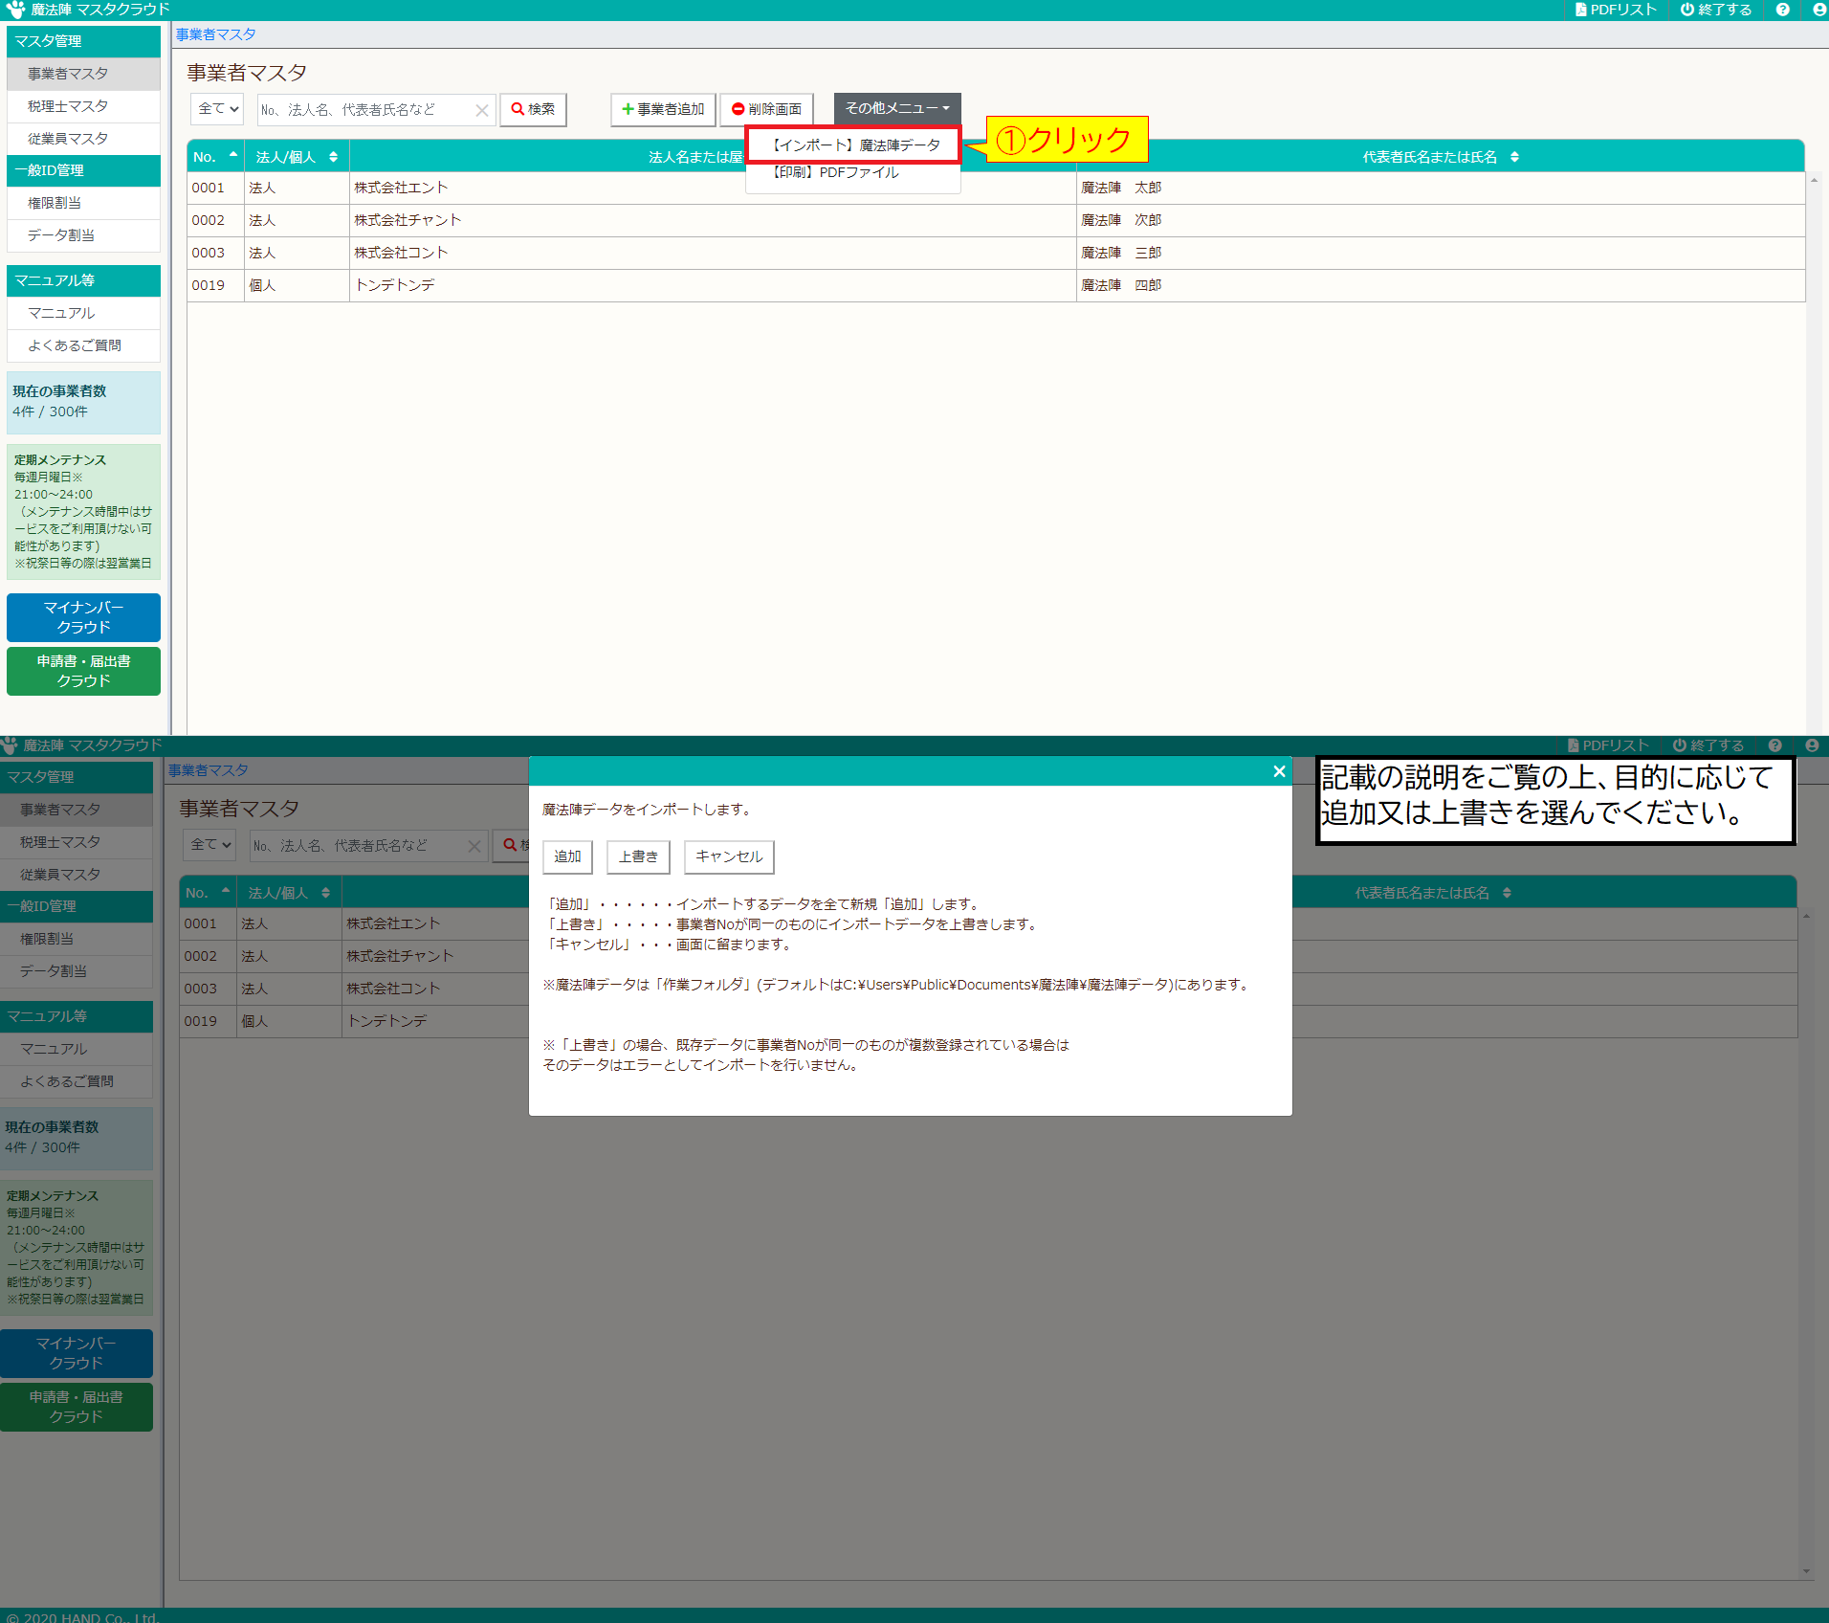Click the キャンセル button in the dialog

pos(729,856)
